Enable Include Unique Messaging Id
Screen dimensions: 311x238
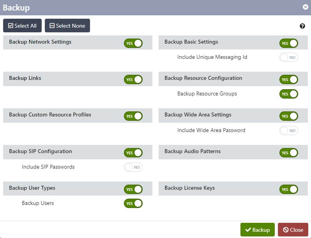[x=289, y=57]
